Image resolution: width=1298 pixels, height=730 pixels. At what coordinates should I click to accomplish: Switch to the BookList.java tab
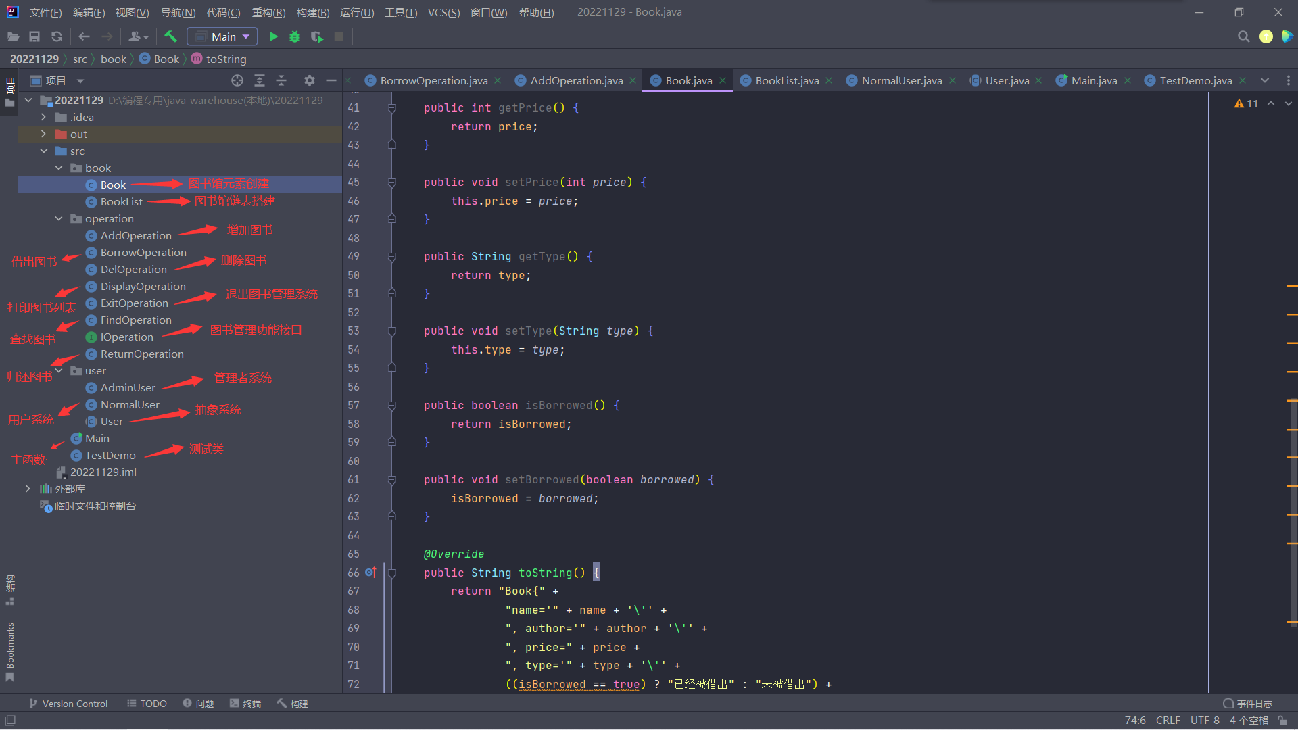tap(786, 80)
